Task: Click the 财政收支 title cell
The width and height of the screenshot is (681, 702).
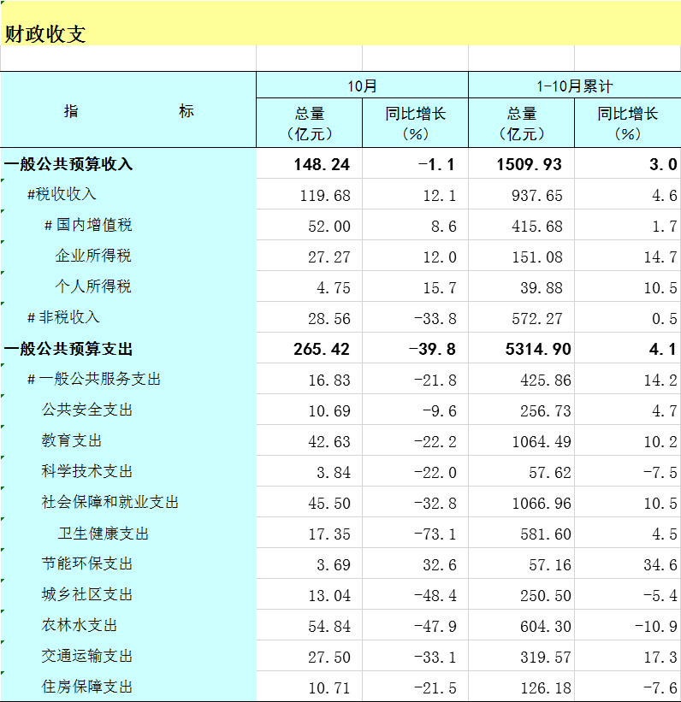Action: tap(45, 34)
